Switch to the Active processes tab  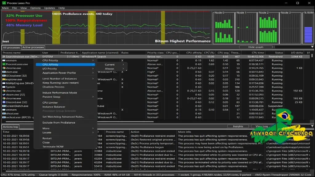(33, 47)
